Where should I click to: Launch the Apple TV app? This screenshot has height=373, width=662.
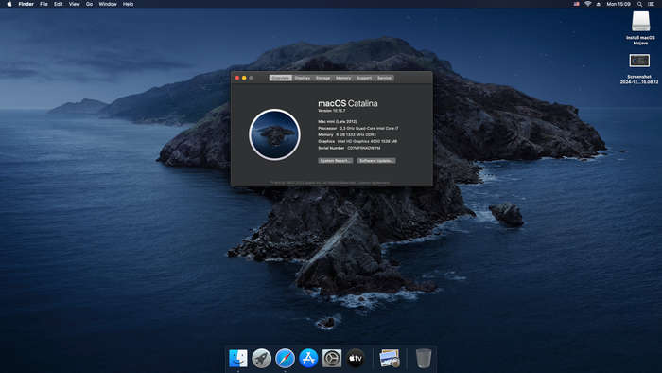(356, 358)
